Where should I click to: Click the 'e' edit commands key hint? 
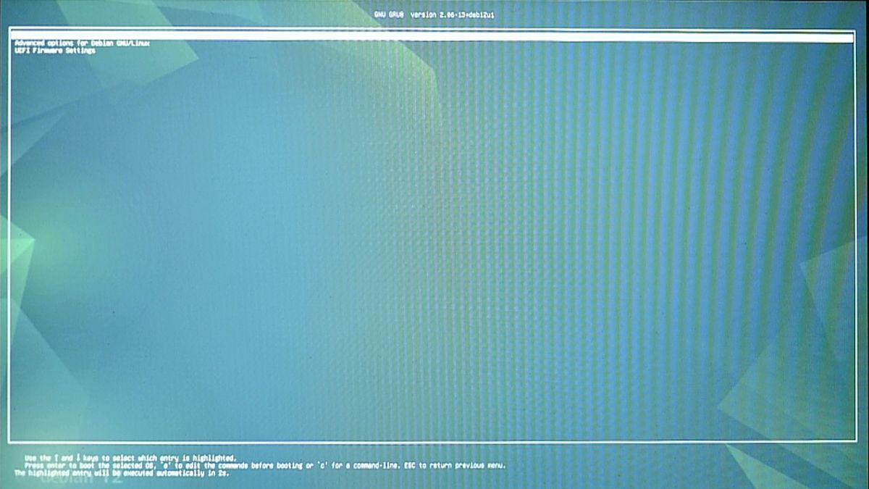[x=164, y=465]
